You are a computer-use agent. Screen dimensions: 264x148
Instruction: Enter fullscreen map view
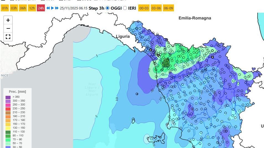click(x=8, y=37)
